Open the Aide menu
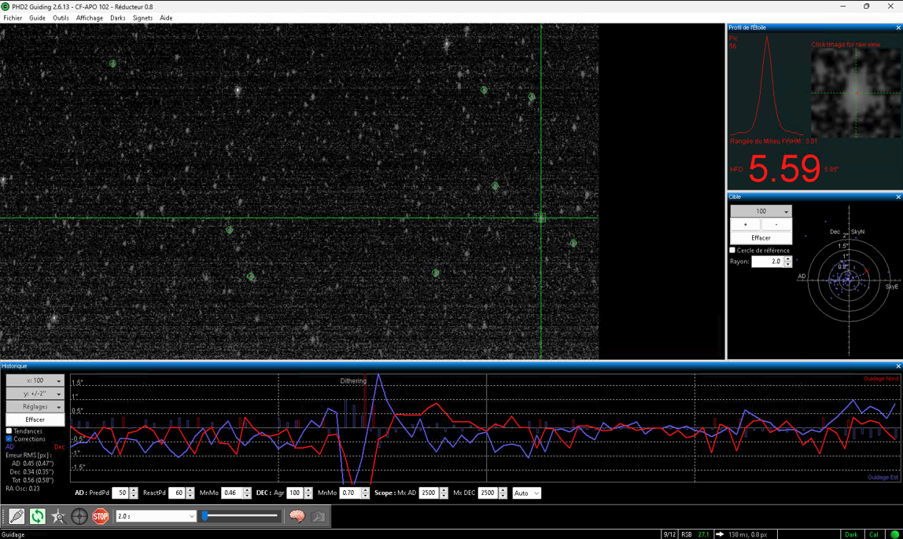The image size is (903, 539). [166, 18]
